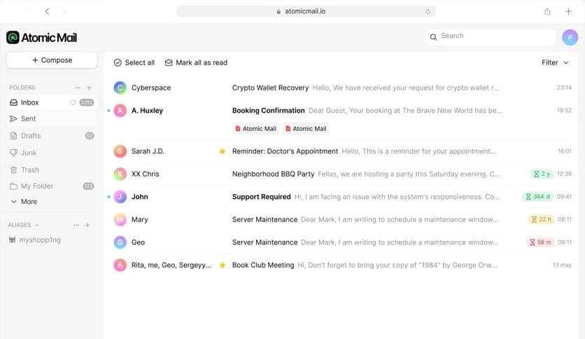585x339 pixels.
Task: Open Crypto Wallet Recovery email
Action: point(341,88)
